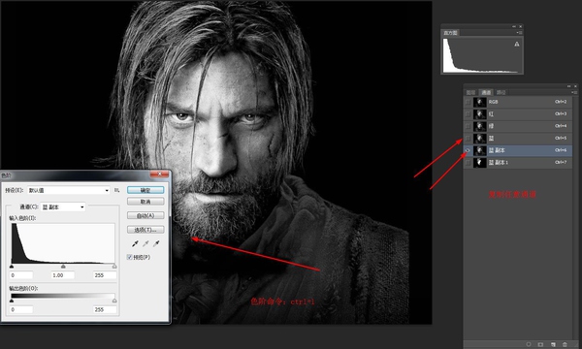Switch to the Paths tab
This screenshot has width=582, height=349.
(x=501, y=92)
